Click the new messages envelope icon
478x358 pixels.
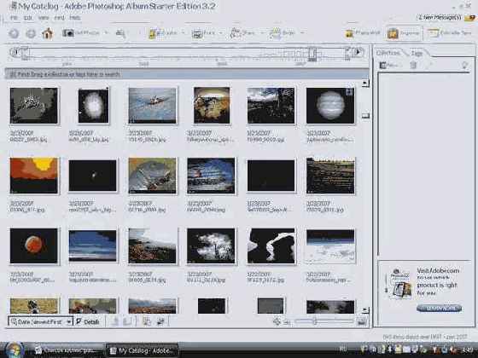tap(469, 18)
